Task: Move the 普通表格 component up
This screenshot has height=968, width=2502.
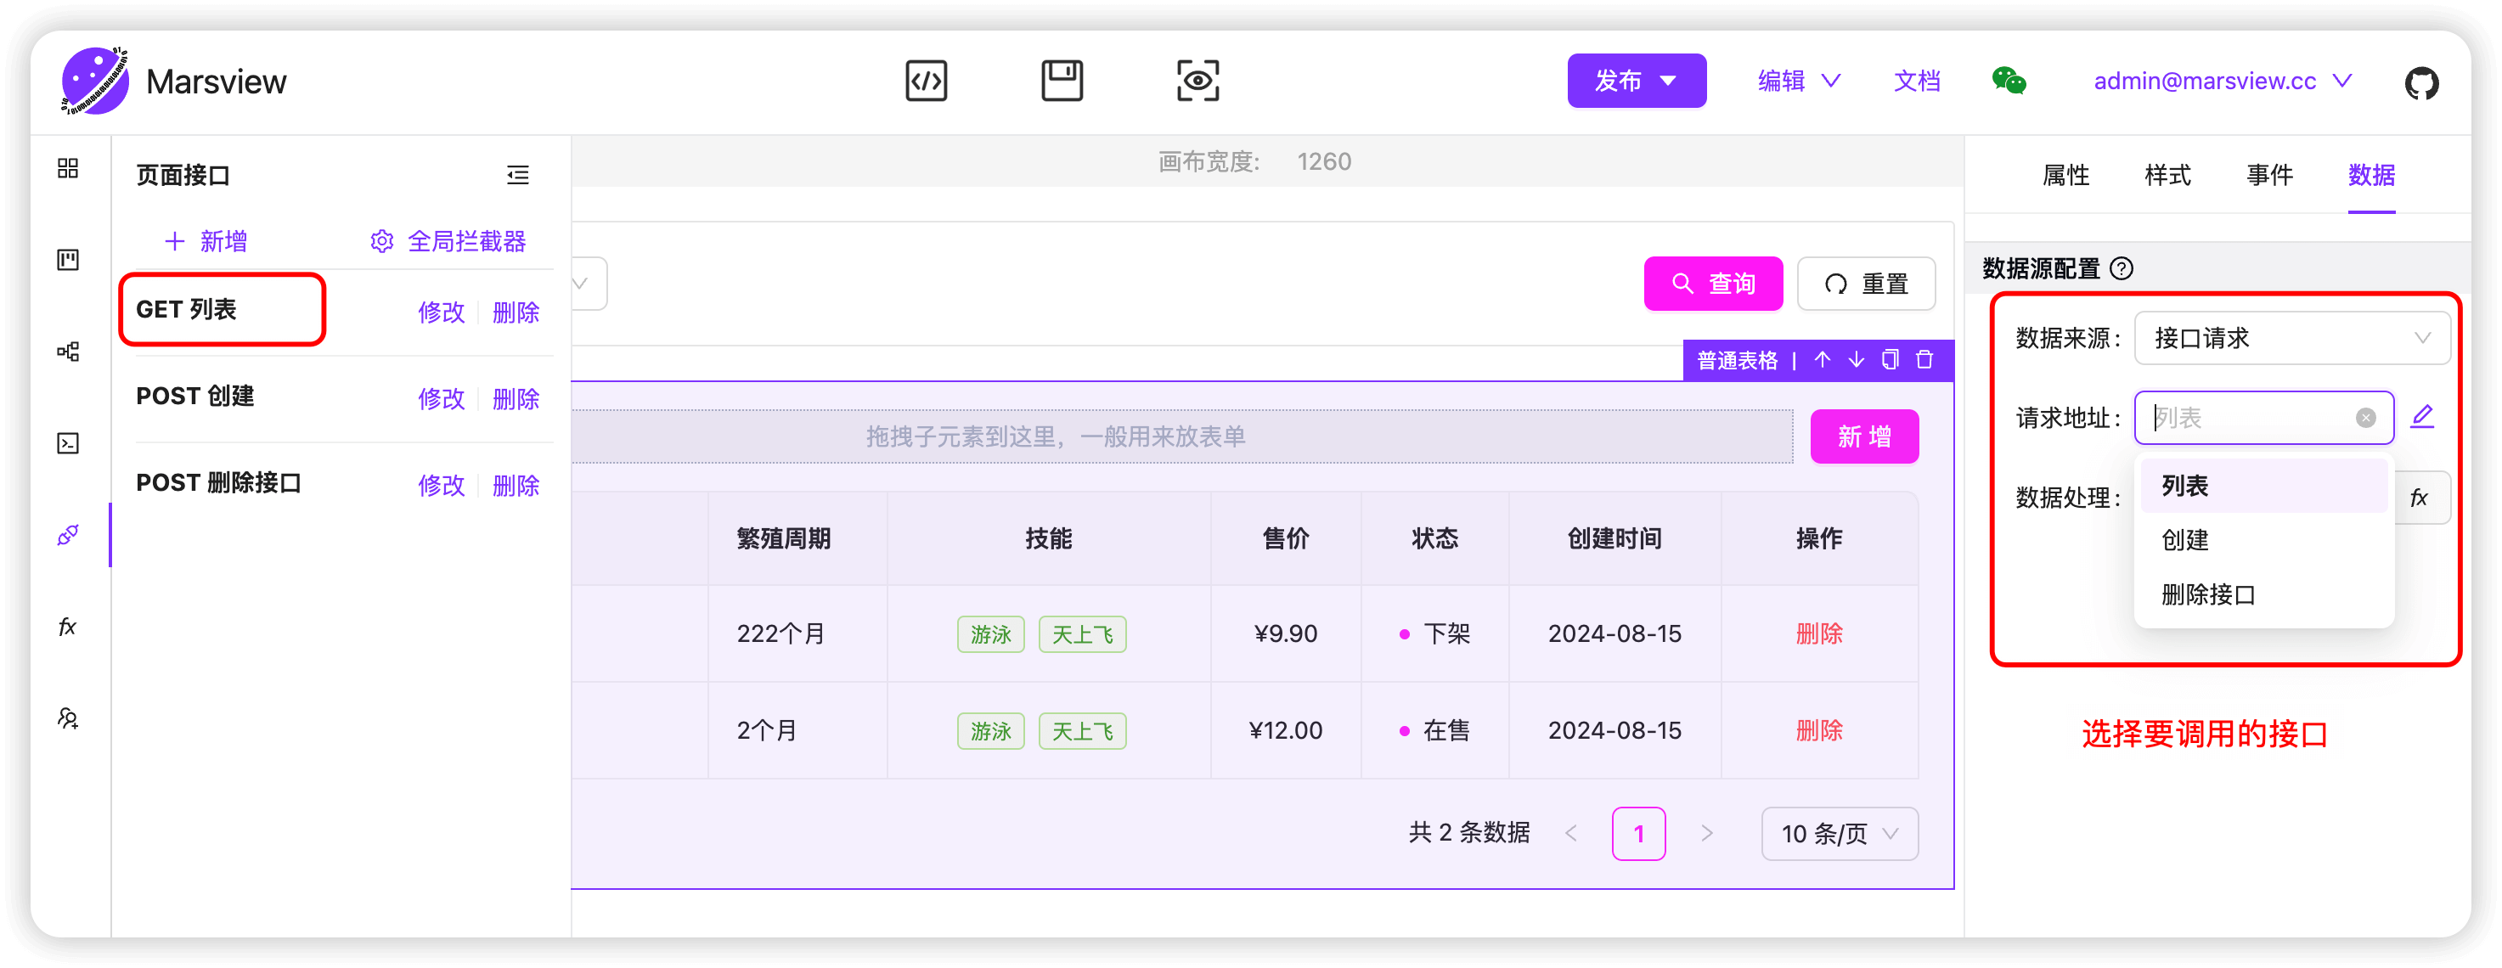Action: click(1822, 359)
